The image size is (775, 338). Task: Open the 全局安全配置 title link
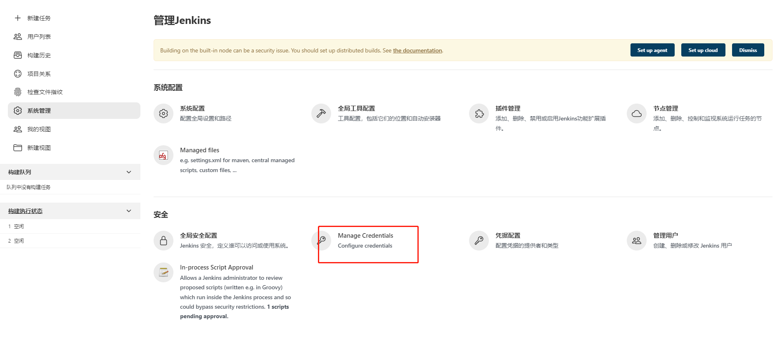tap(199, 236)
